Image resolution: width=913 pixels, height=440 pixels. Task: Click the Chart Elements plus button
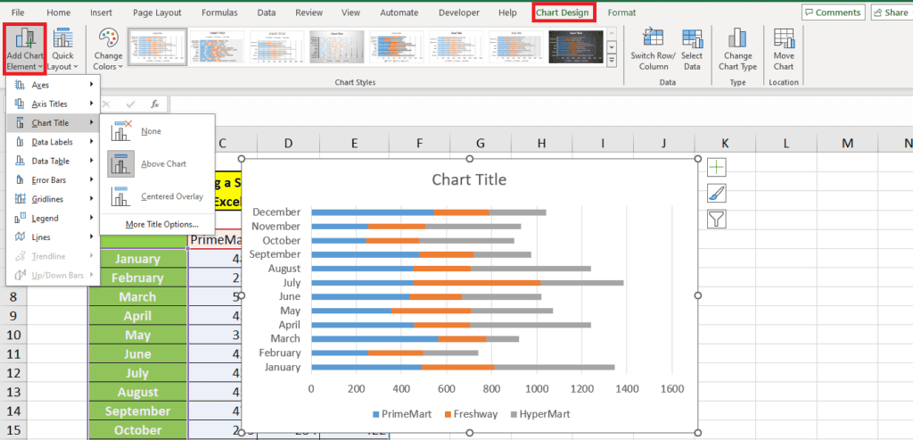tap(717, 167)
